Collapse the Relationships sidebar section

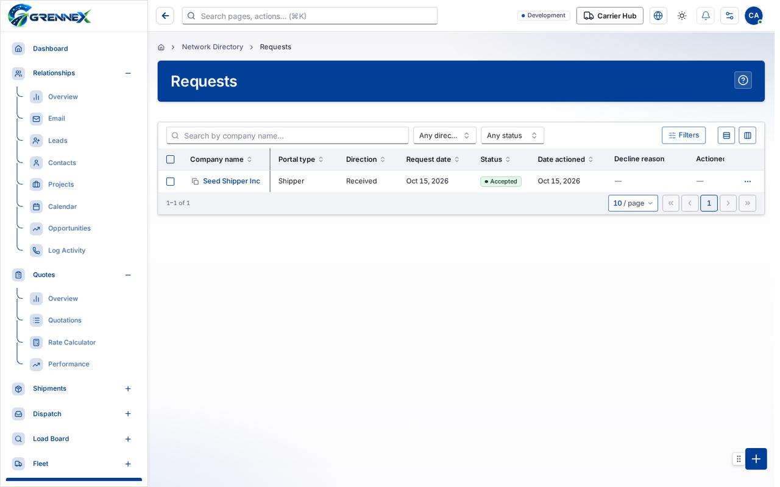pyautogui.click(x=128, y=73)
